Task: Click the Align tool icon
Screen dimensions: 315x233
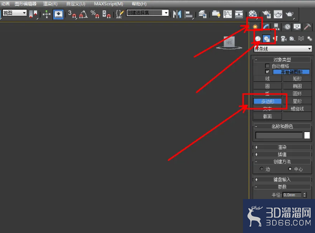Action: pos(189,14)
